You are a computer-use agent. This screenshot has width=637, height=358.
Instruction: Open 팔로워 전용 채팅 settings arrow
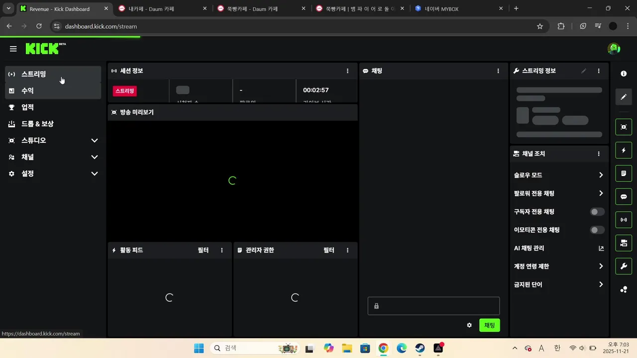tap(601, 193)
